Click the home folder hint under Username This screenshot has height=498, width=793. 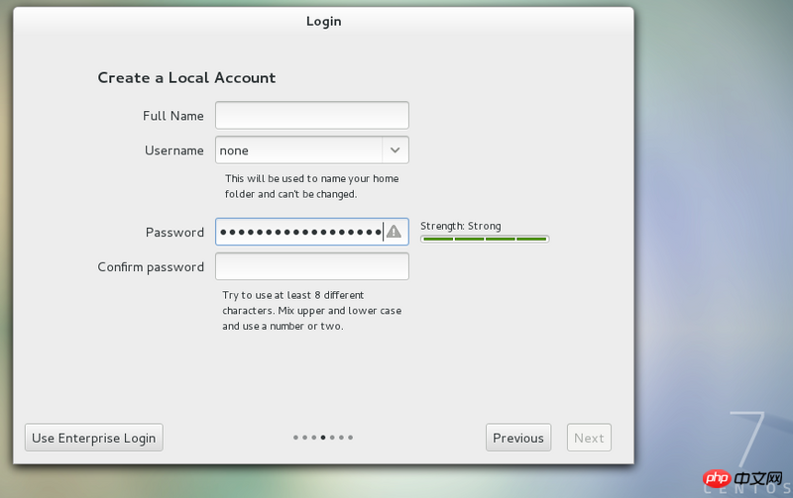[311, 186]
